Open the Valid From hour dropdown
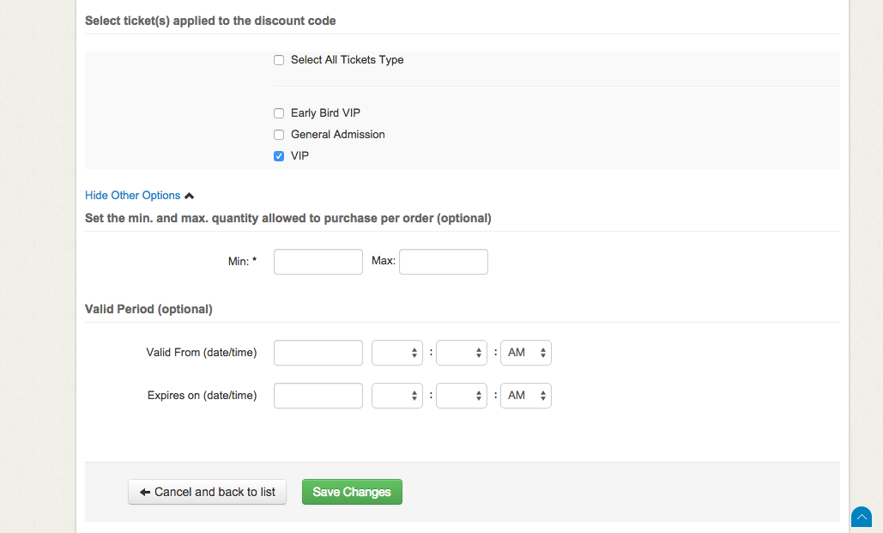 point(397,353)
